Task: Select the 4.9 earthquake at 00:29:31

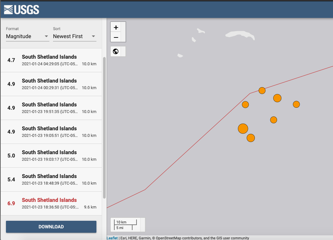Action: pyautogui.click(x=51, y=84)
